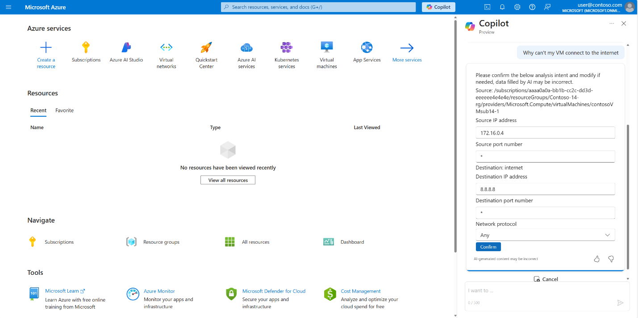Click View all resources button

(228, 180)
